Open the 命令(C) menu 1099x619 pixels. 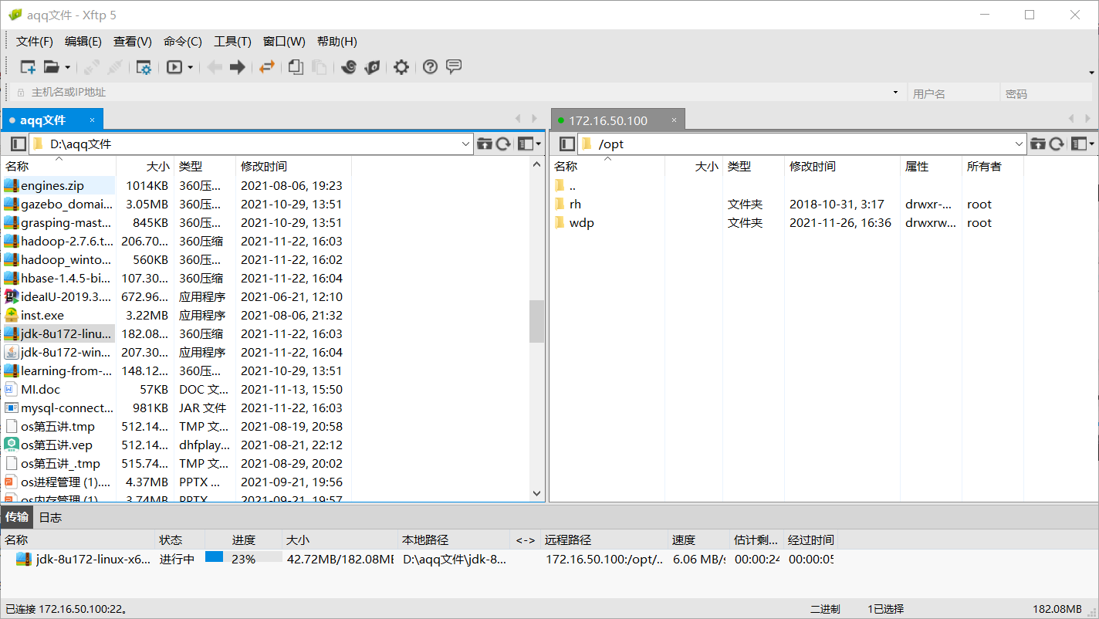click(x=183, y=42)
